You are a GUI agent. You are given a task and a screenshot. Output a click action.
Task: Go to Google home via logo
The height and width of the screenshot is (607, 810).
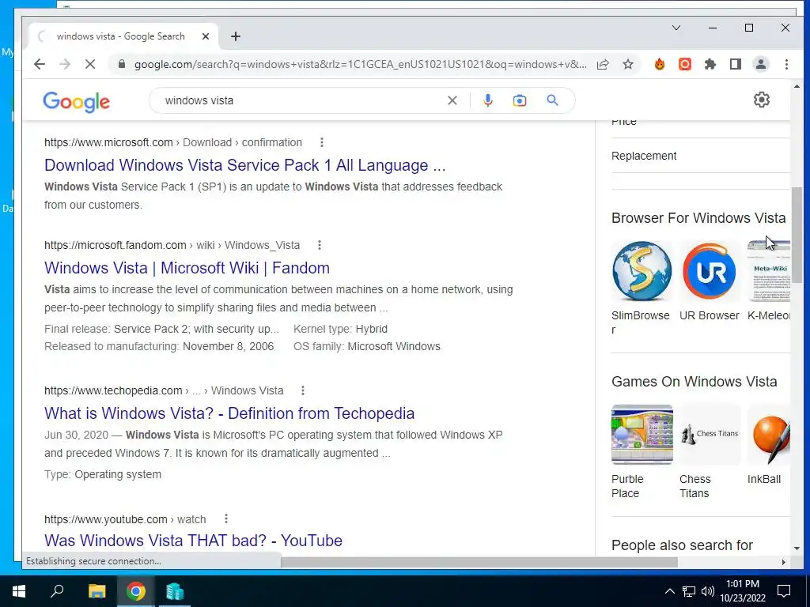pyautogui.click(x=77, y=102)
